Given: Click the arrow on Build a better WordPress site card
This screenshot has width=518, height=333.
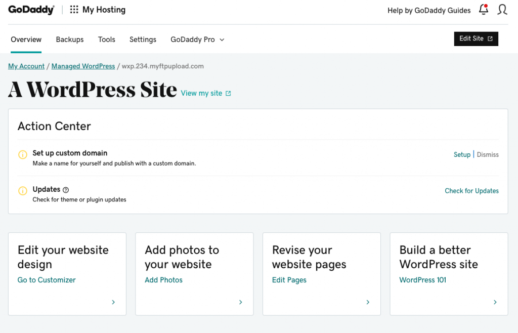Looking at the screenshot, I should 495,302.
